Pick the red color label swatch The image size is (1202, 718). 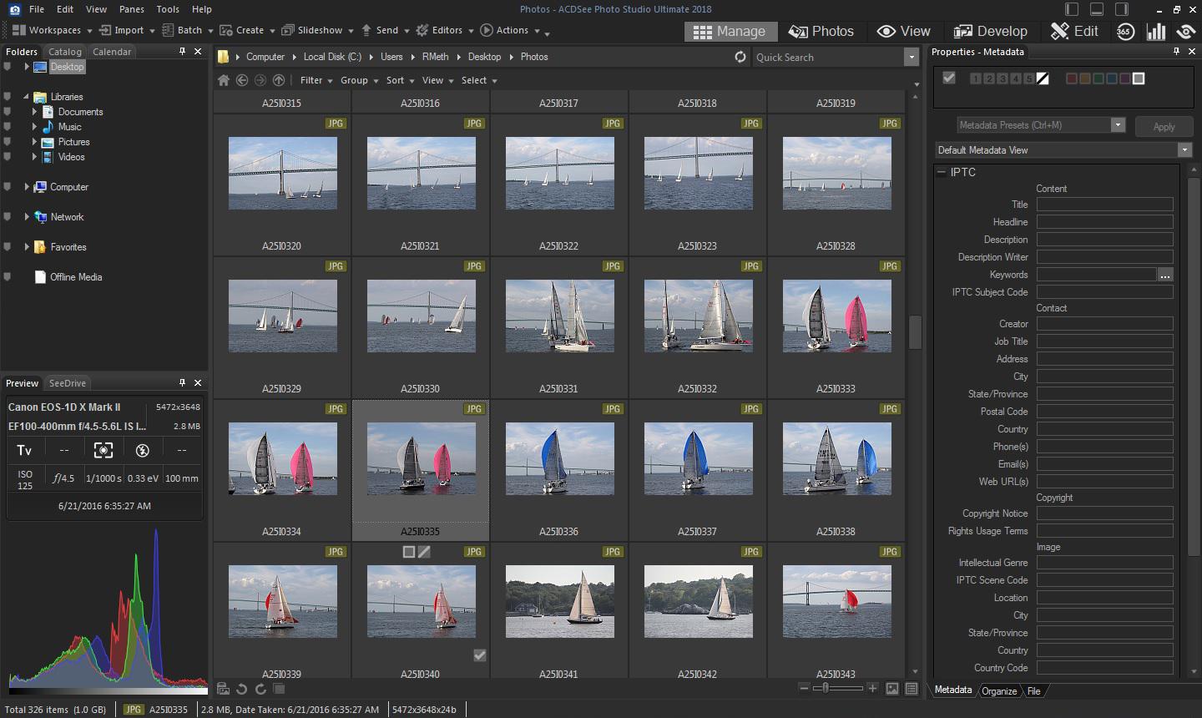coord(1072,78)
